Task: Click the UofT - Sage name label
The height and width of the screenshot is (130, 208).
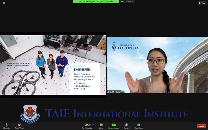Action: tap(115, 92)
